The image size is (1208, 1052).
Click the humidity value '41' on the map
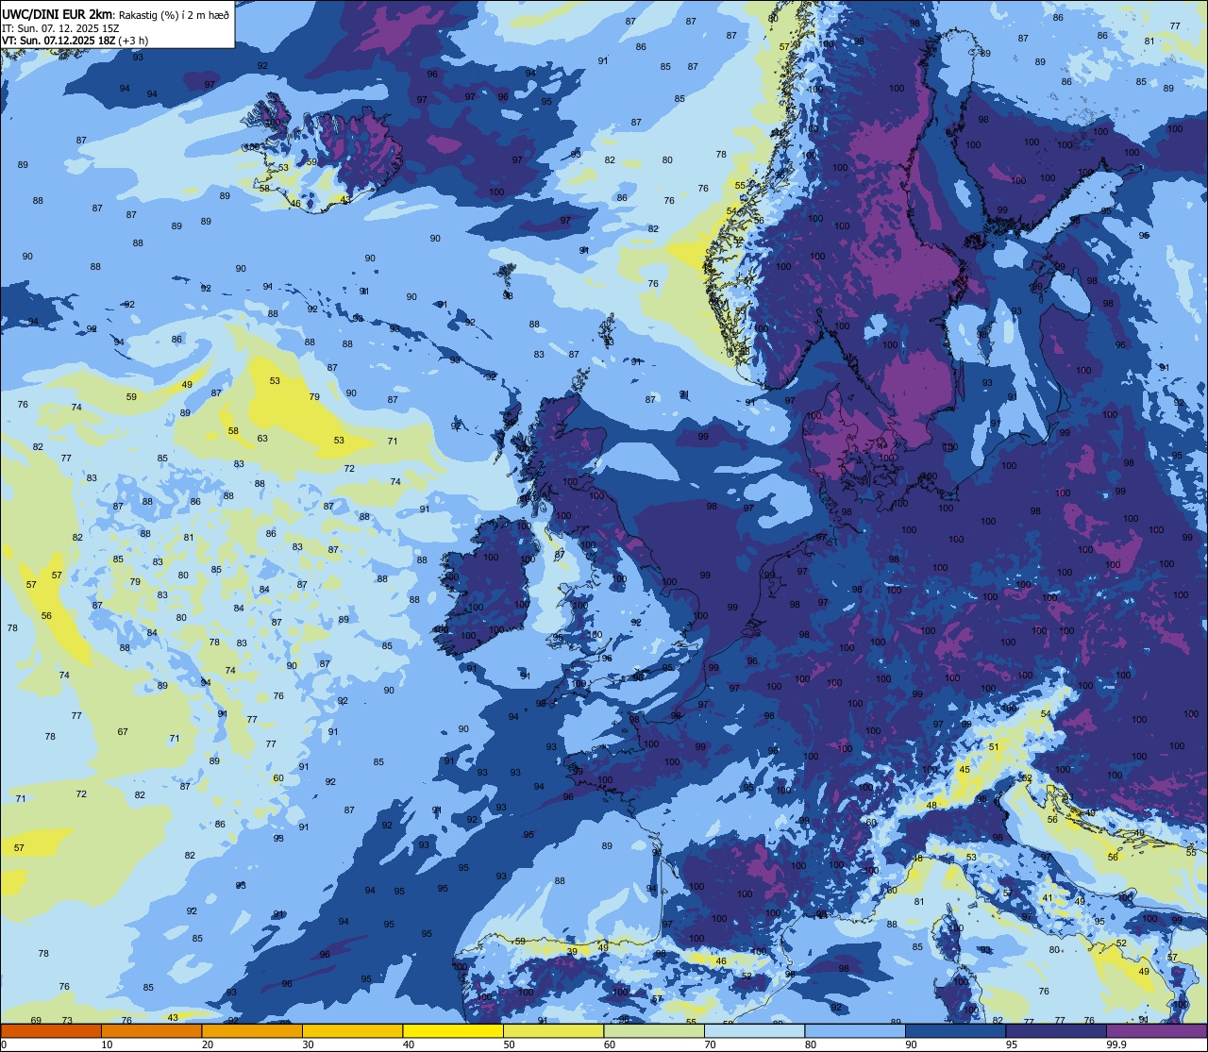1048,898
